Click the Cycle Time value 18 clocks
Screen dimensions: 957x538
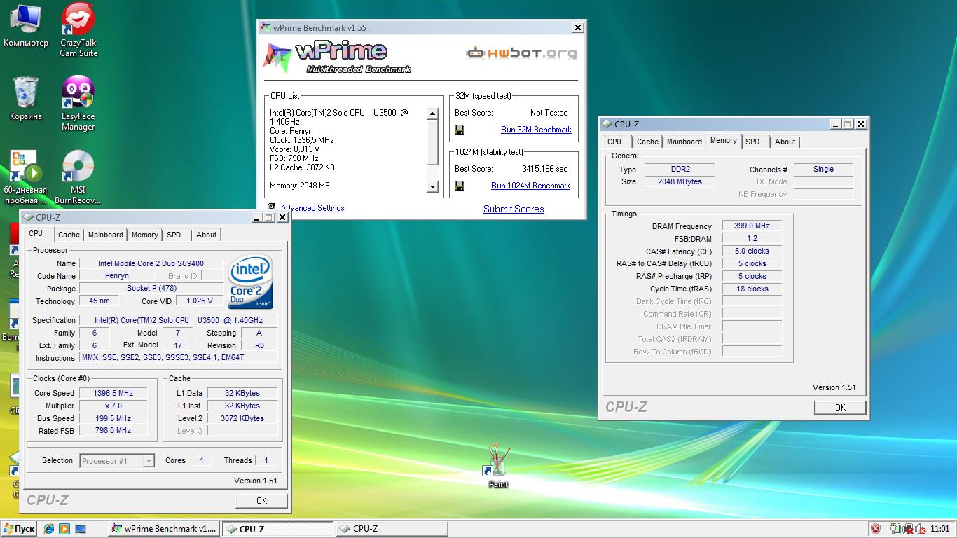(752, 289)
